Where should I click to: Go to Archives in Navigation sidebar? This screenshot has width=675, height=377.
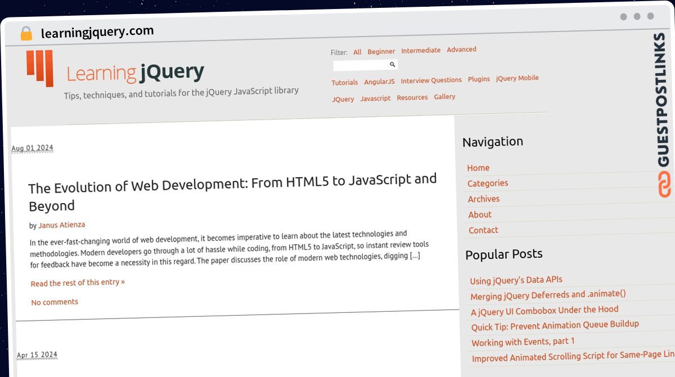(483, 199)
